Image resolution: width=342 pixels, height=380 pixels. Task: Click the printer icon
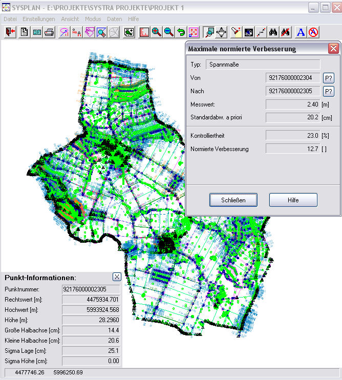49,32
